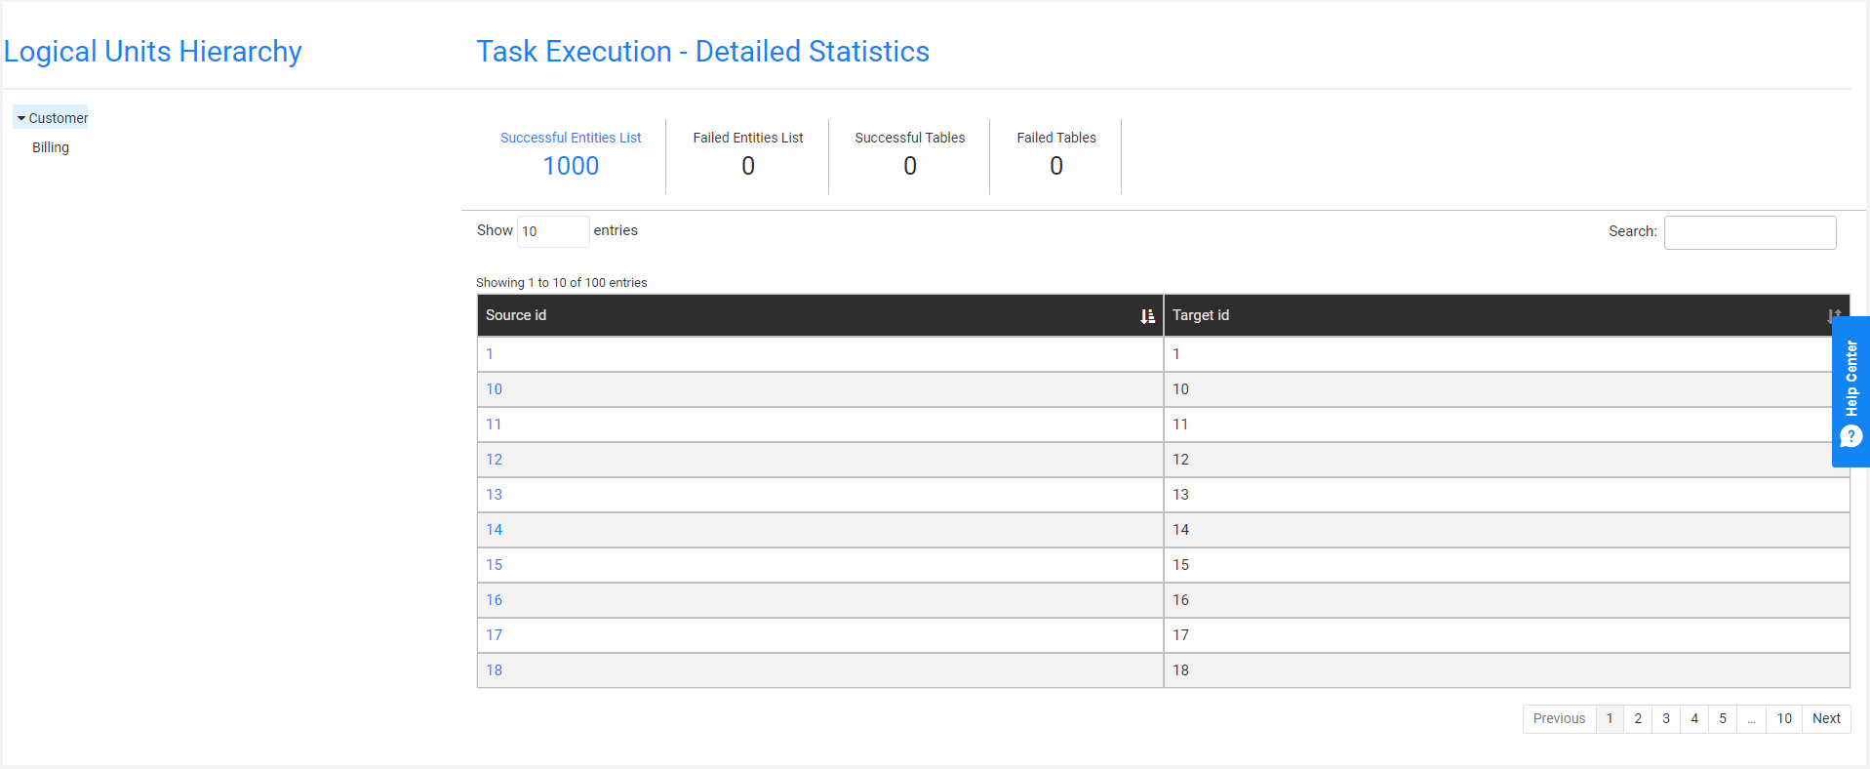Screen dimensions: 1870x769
Task: Open the Show entries count dropdown
Action: (x=552, y=231)
